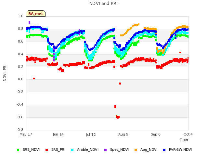208x156 pixels.
Task: Select the Arable_NDVI legend label
Action: tap(88, 149)
